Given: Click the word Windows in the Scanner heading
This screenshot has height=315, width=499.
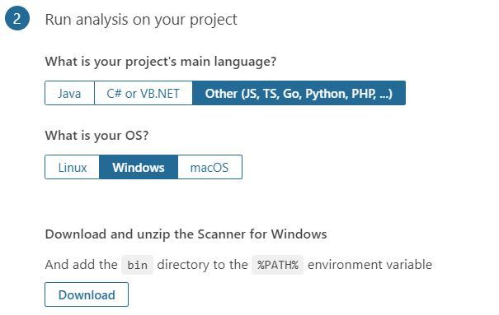Looking at the screenshot, I should (299, 234).
